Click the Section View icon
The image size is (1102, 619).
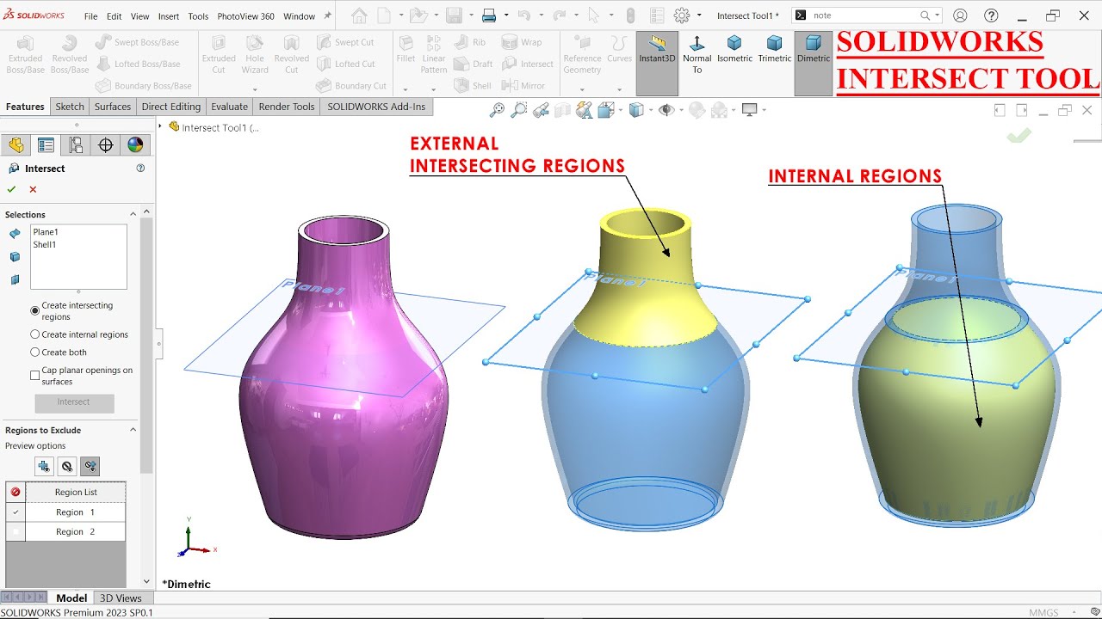pyautogui.click(x=562, y=110)
